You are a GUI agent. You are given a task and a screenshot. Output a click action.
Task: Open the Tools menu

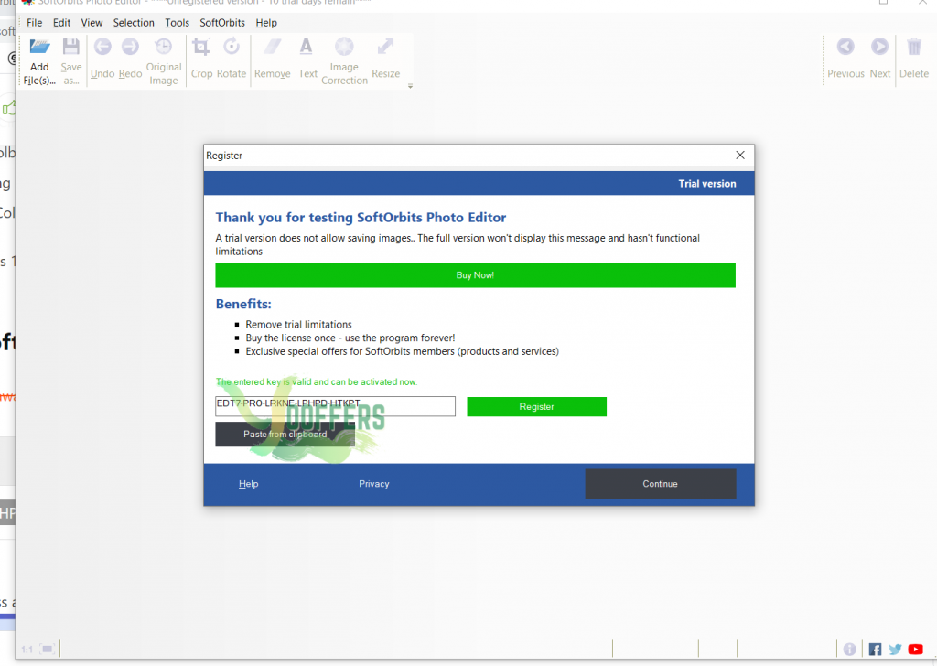177,23
